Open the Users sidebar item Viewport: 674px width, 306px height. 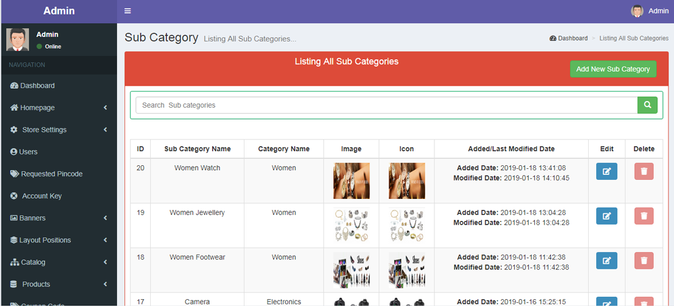58,152
